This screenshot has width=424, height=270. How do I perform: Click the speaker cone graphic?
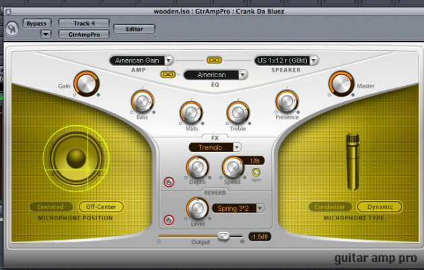[77, 159]
